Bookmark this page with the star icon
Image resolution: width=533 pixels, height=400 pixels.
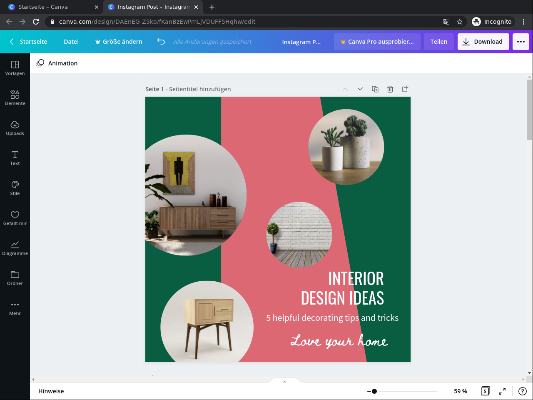pyautogui.click(x=460, y=22)
